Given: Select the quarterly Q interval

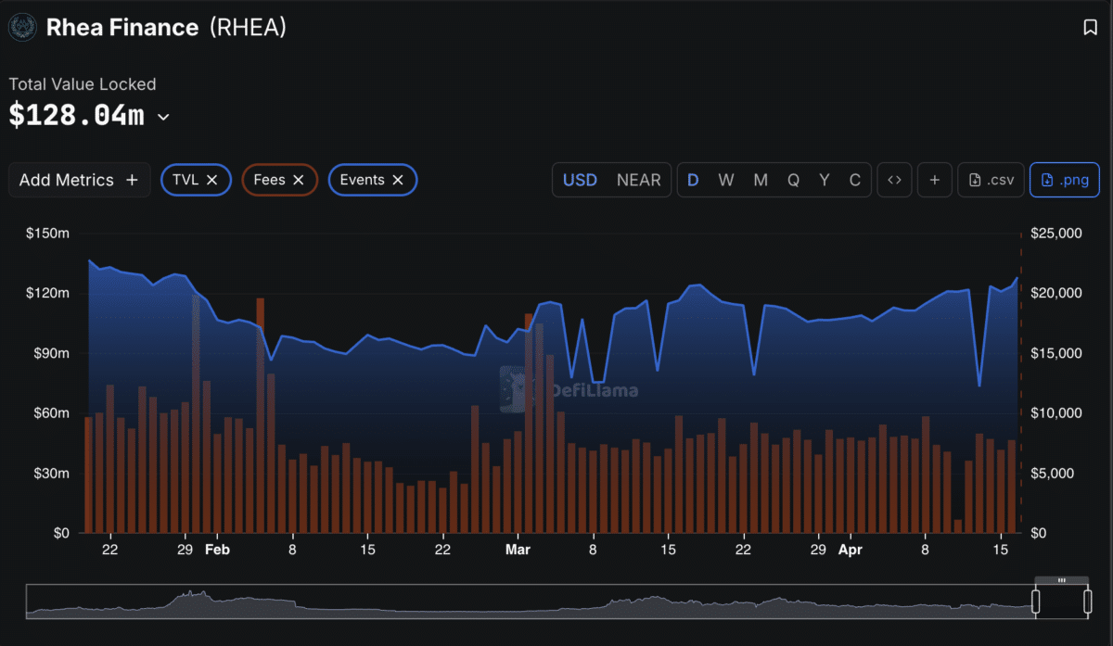Looking at the screenshot, I should tap(794, 180).
